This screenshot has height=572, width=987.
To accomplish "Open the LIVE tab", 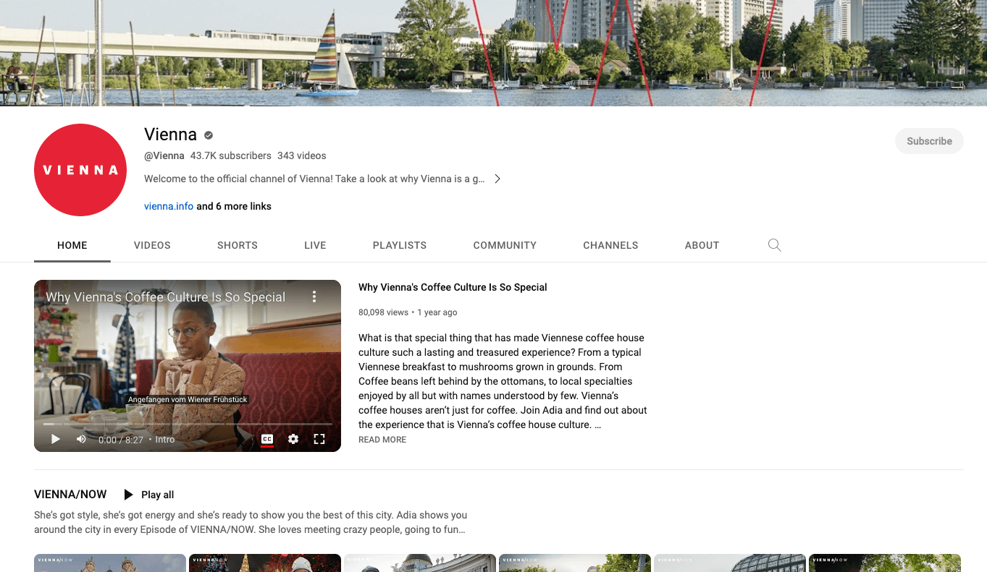I will click(315, 245).
